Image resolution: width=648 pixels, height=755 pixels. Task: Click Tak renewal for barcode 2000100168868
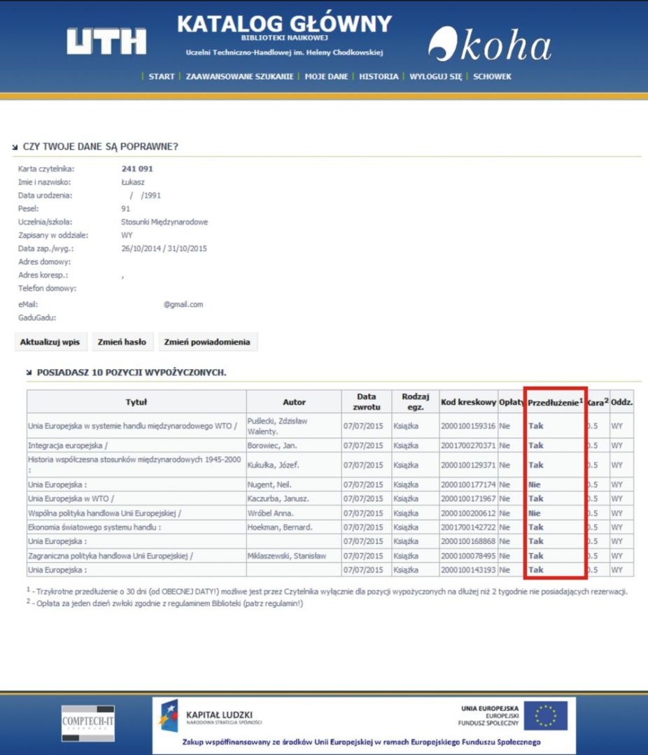[535, 541]
